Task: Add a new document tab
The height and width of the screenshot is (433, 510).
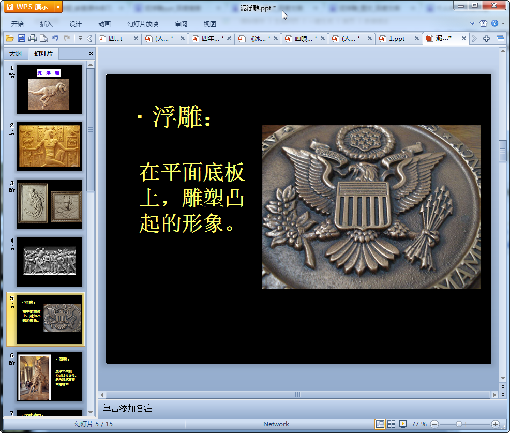Action: [486, 39]
